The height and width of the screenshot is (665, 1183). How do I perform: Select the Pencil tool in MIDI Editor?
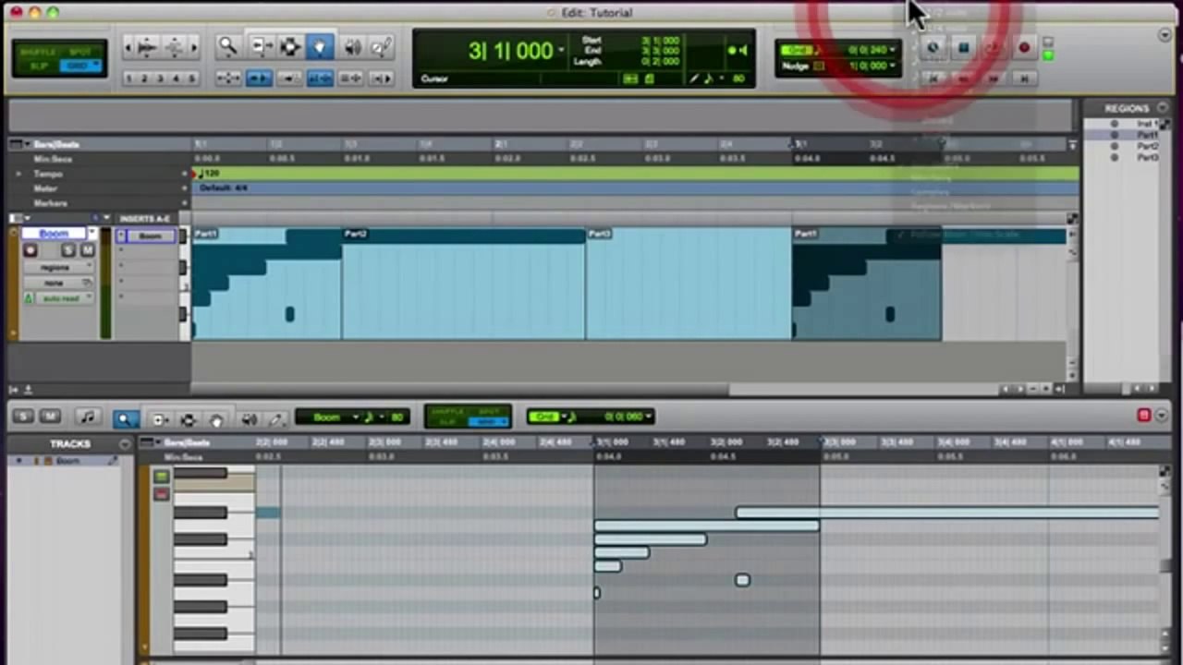pyautogui.click(x=275, y=419)
